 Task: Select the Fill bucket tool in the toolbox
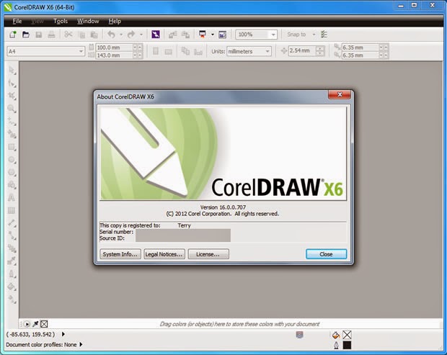pos(12,287)
